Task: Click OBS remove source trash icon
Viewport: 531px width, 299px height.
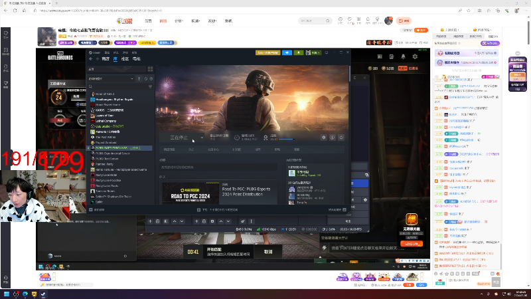Action: [x=204, y=221]
